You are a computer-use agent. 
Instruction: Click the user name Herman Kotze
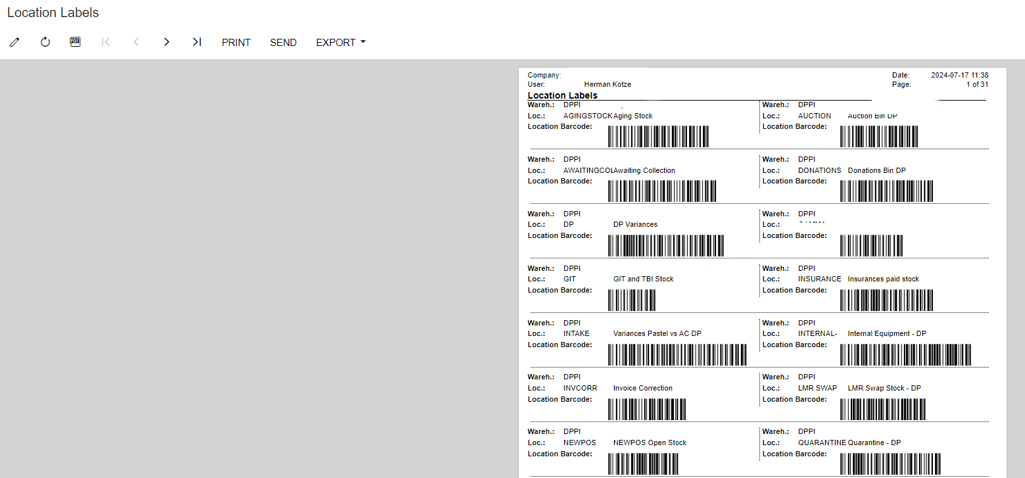[x=607, y=84]
